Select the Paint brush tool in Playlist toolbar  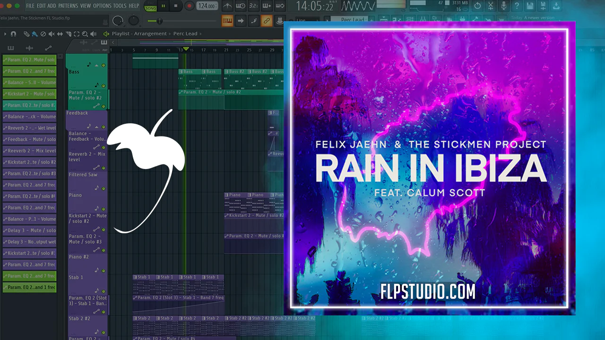tap(35, 34)
